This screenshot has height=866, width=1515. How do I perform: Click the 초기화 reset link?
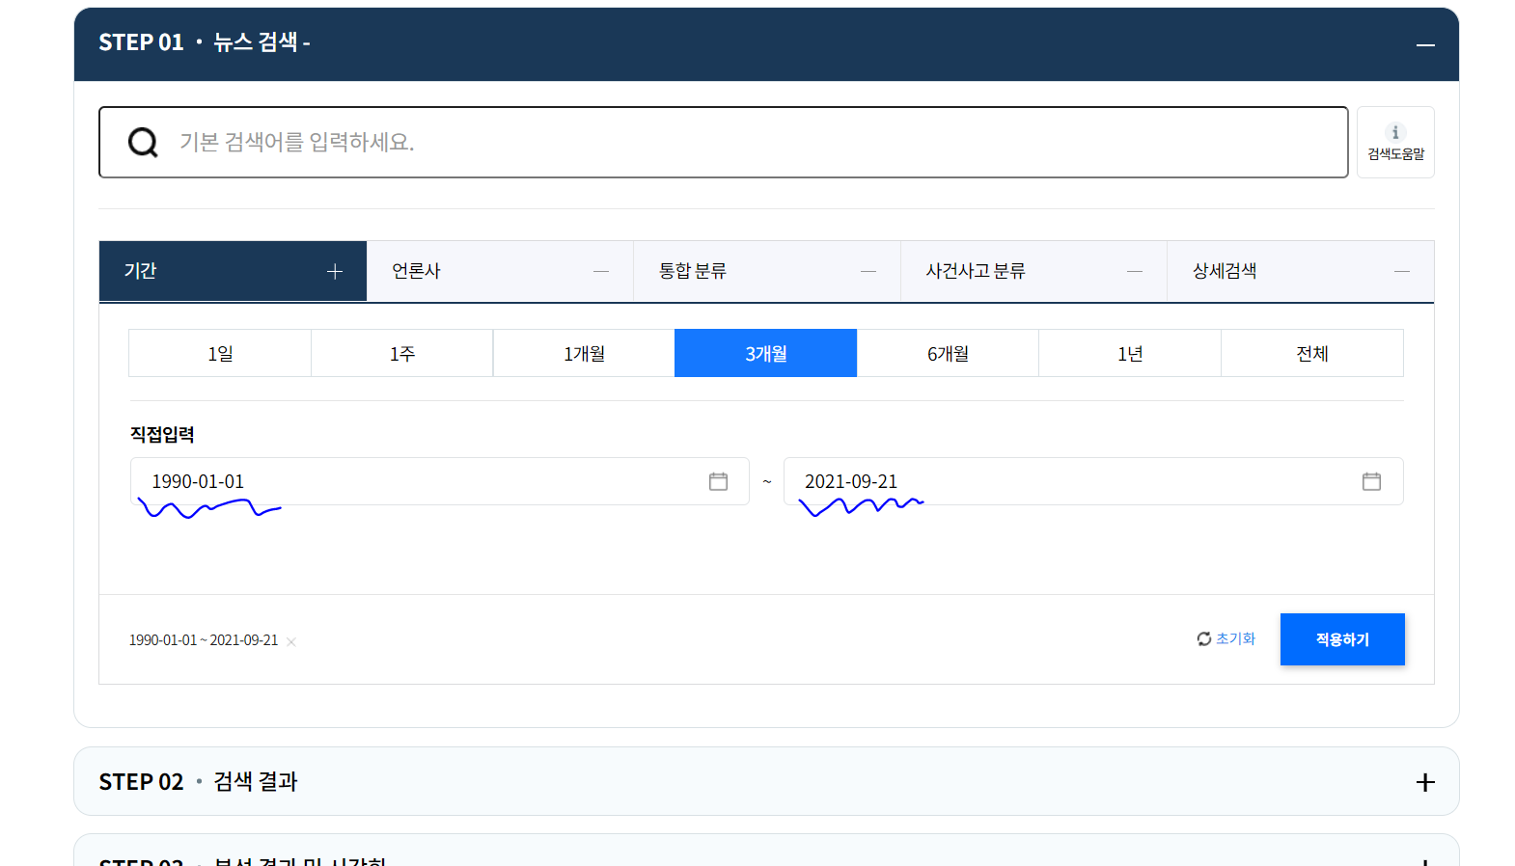1226,638
